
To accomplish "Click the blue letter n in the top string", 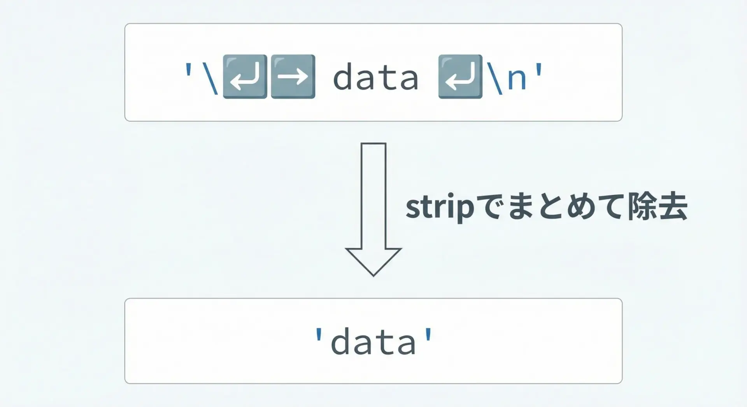I will pyautogui.click(x=517, y=79).
